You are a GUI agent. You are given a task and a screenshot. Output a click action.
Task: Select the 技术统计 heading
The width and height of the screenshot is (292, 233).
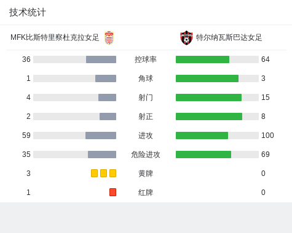pos(28,12)
